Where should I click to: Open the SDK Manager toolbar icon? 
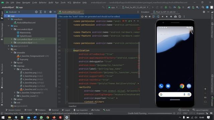[x=197, y=7]
